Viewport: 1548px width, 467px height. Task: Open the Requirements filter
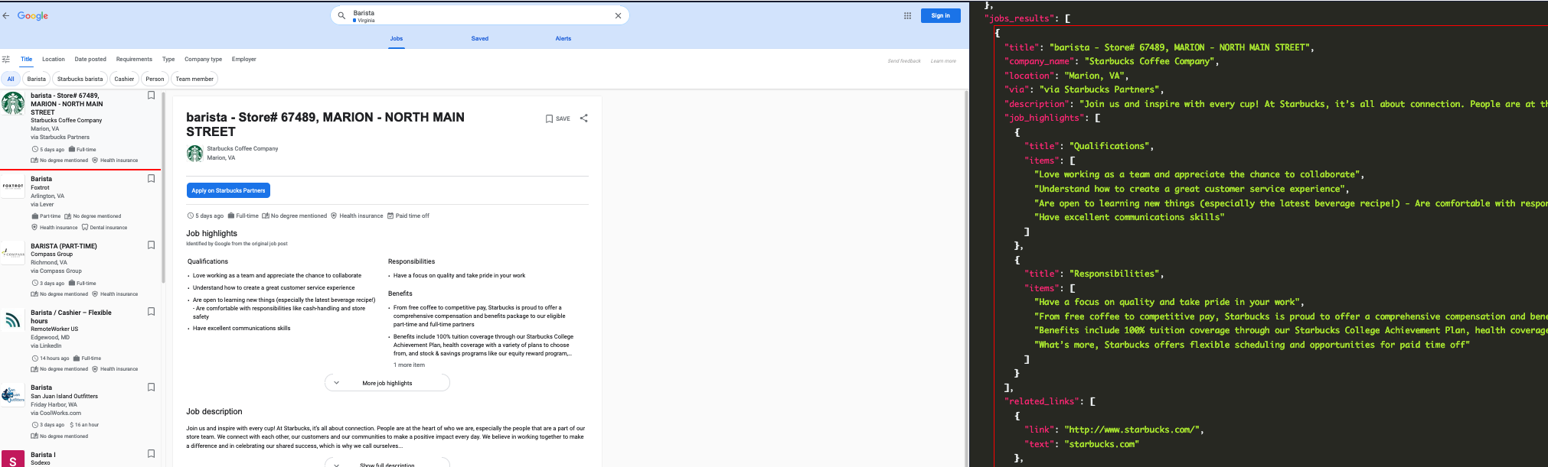(x=134, y=59)
